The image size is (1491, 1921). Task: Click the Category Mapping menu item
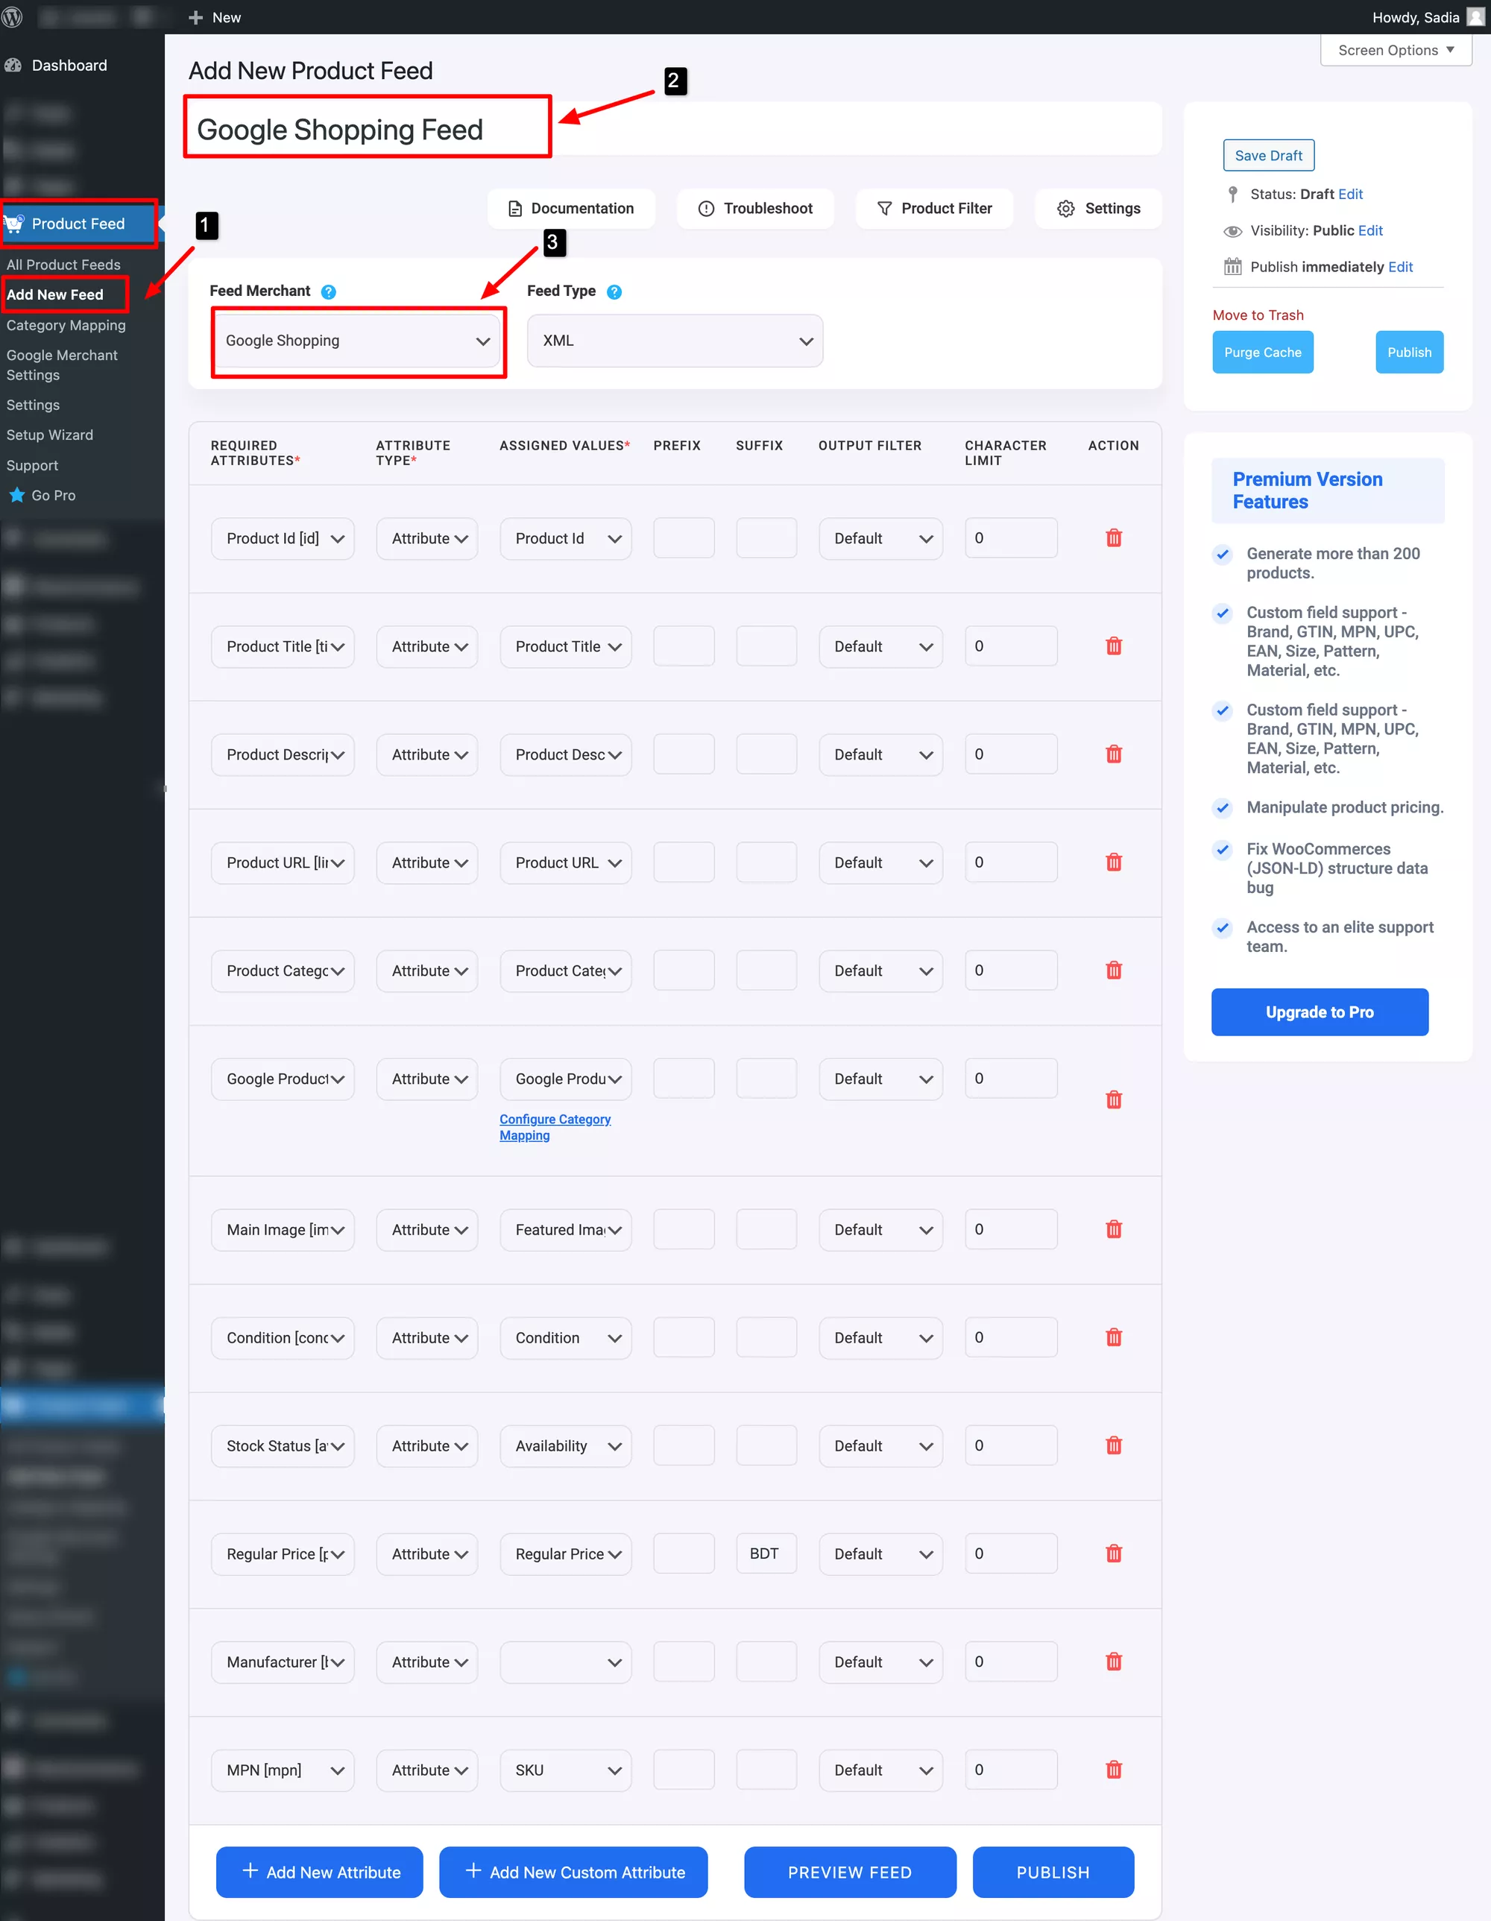pos(66,326)
